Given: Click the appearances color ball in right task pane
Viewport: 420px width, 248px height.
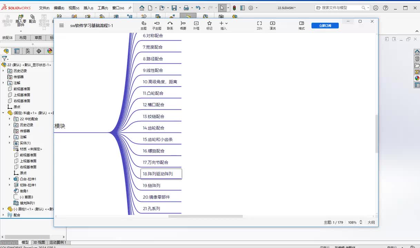Looking at the screenshot, I should tap(417, 78).
